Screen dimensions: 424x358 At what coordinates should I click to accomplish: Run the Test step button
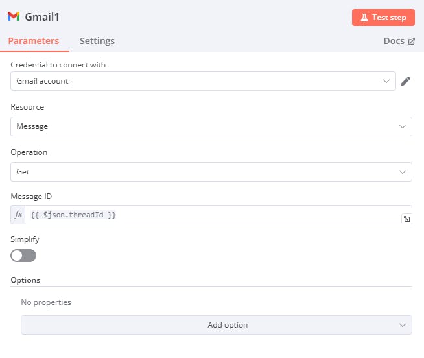383,18
